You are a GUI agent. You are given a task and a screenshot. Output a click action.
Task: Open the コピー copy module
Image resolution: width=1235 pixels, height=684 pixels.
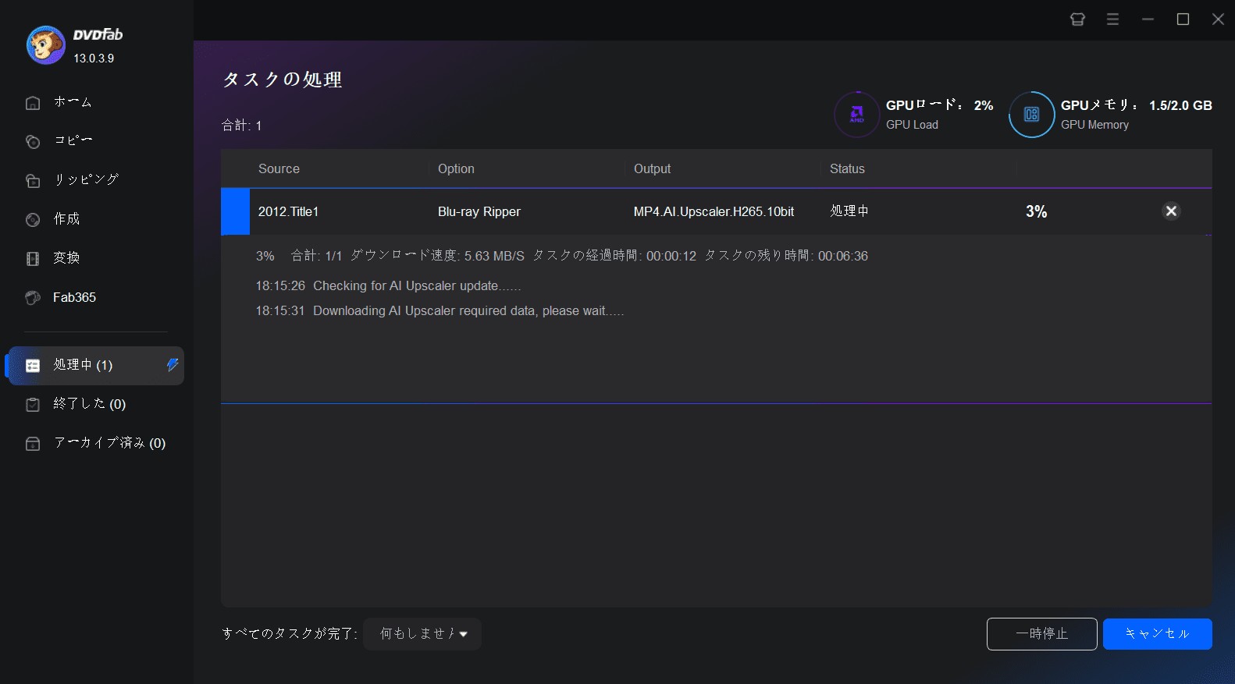tap(73, 140)
